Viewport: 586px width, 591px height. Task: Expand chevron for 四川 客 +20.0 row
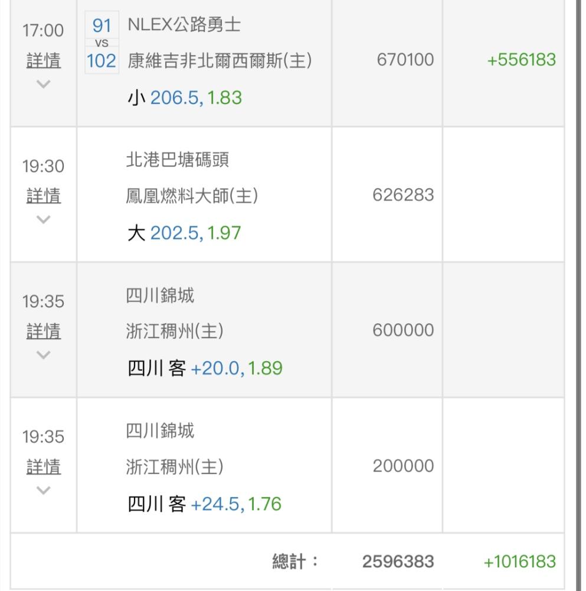(x=43, y=355)
